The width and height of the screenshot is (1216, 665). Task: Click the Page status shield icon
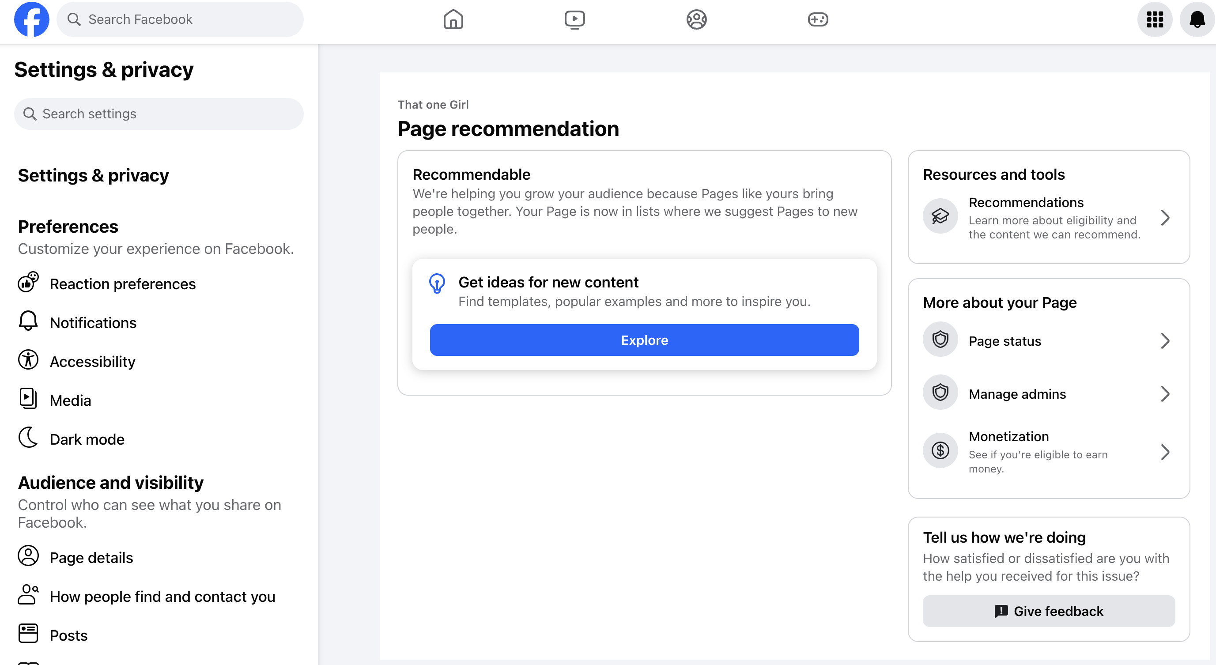click(940, 339)
